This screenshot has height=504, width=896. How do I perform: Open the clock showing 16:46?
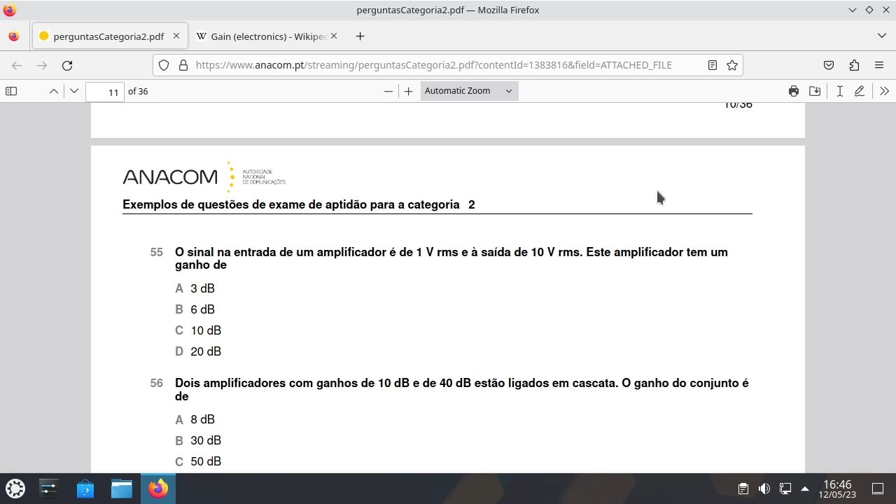point(837,489)
